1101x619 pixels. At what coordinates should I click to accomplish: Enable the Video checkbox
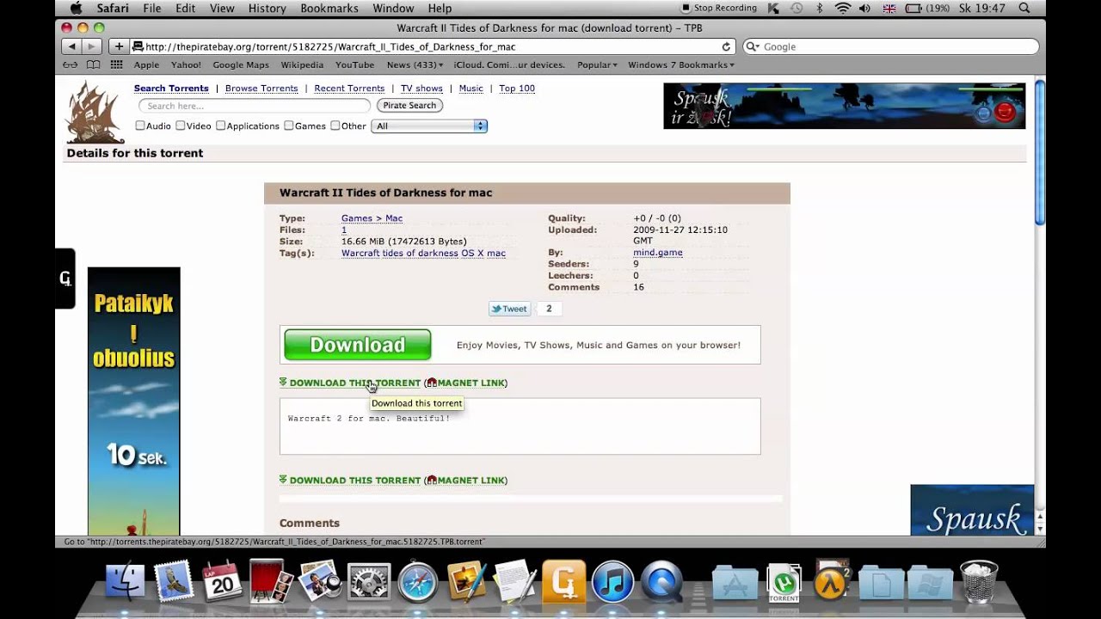tap(180, 126)
